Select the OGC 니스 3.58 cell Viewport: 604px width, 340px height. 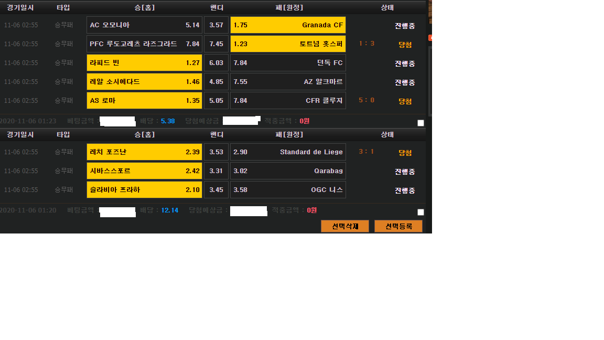tap(288, 190)
